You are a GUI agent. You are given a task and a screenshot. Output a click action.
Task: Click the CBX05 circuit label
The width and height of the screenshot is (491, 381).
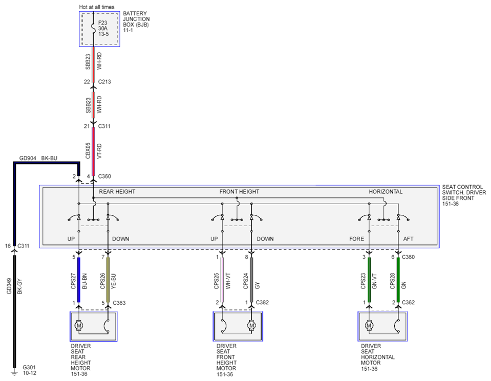point(88,151)
